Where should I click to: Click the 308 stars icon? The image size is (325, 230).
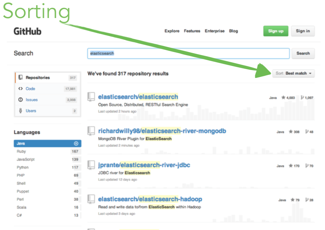click(291, 132)
